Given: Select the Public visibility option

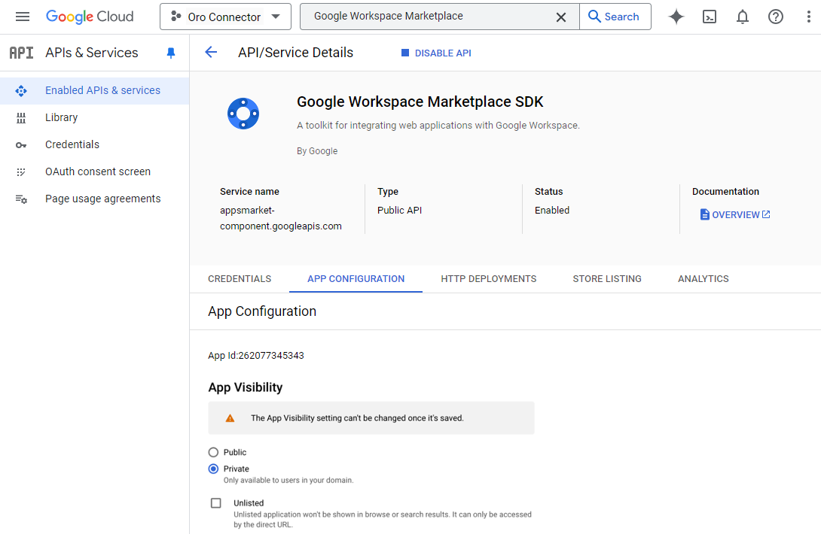Looking at the screenshot, I should (x=213, y=452).
